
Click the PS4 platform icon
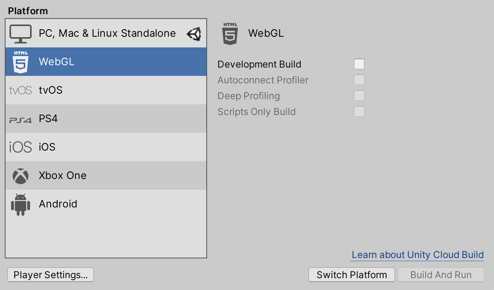[x=21, y=118]
